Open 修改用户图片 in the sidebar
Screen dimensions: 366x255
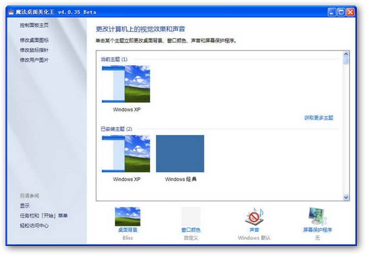tap(34, 60)
